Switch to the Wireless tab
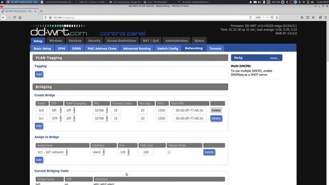The width and height of the screenshot is (329, 185). [56, 41]
